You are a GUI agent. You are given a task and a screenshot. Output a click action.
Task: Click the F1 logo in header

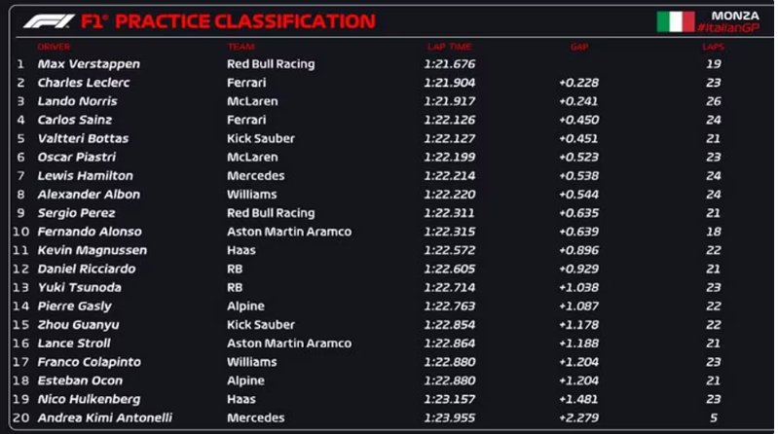click(x=49, y=21)
